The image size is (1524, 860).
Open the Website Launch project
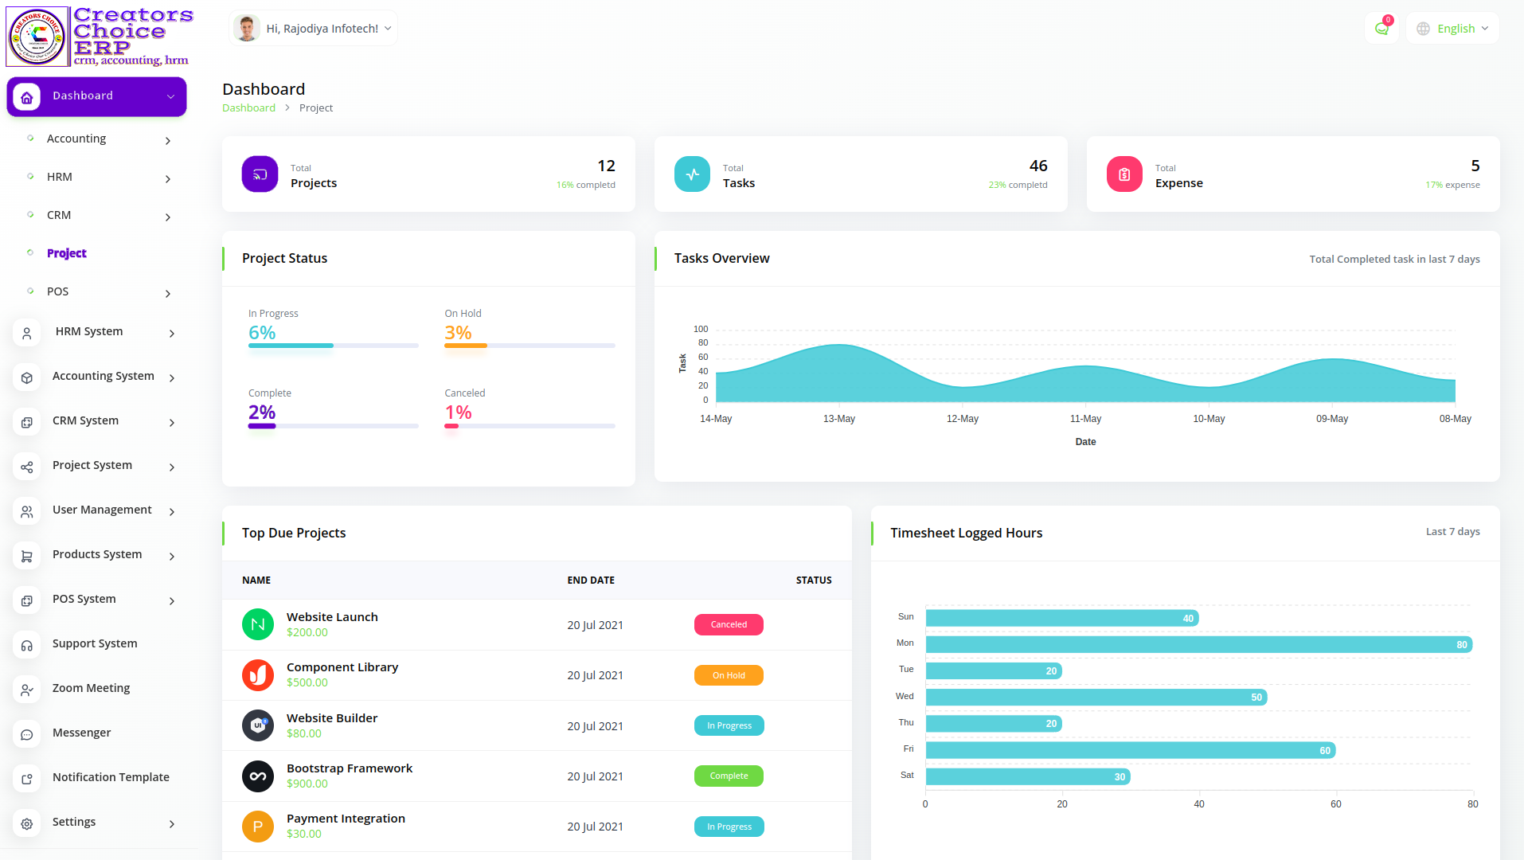[332, 617]
